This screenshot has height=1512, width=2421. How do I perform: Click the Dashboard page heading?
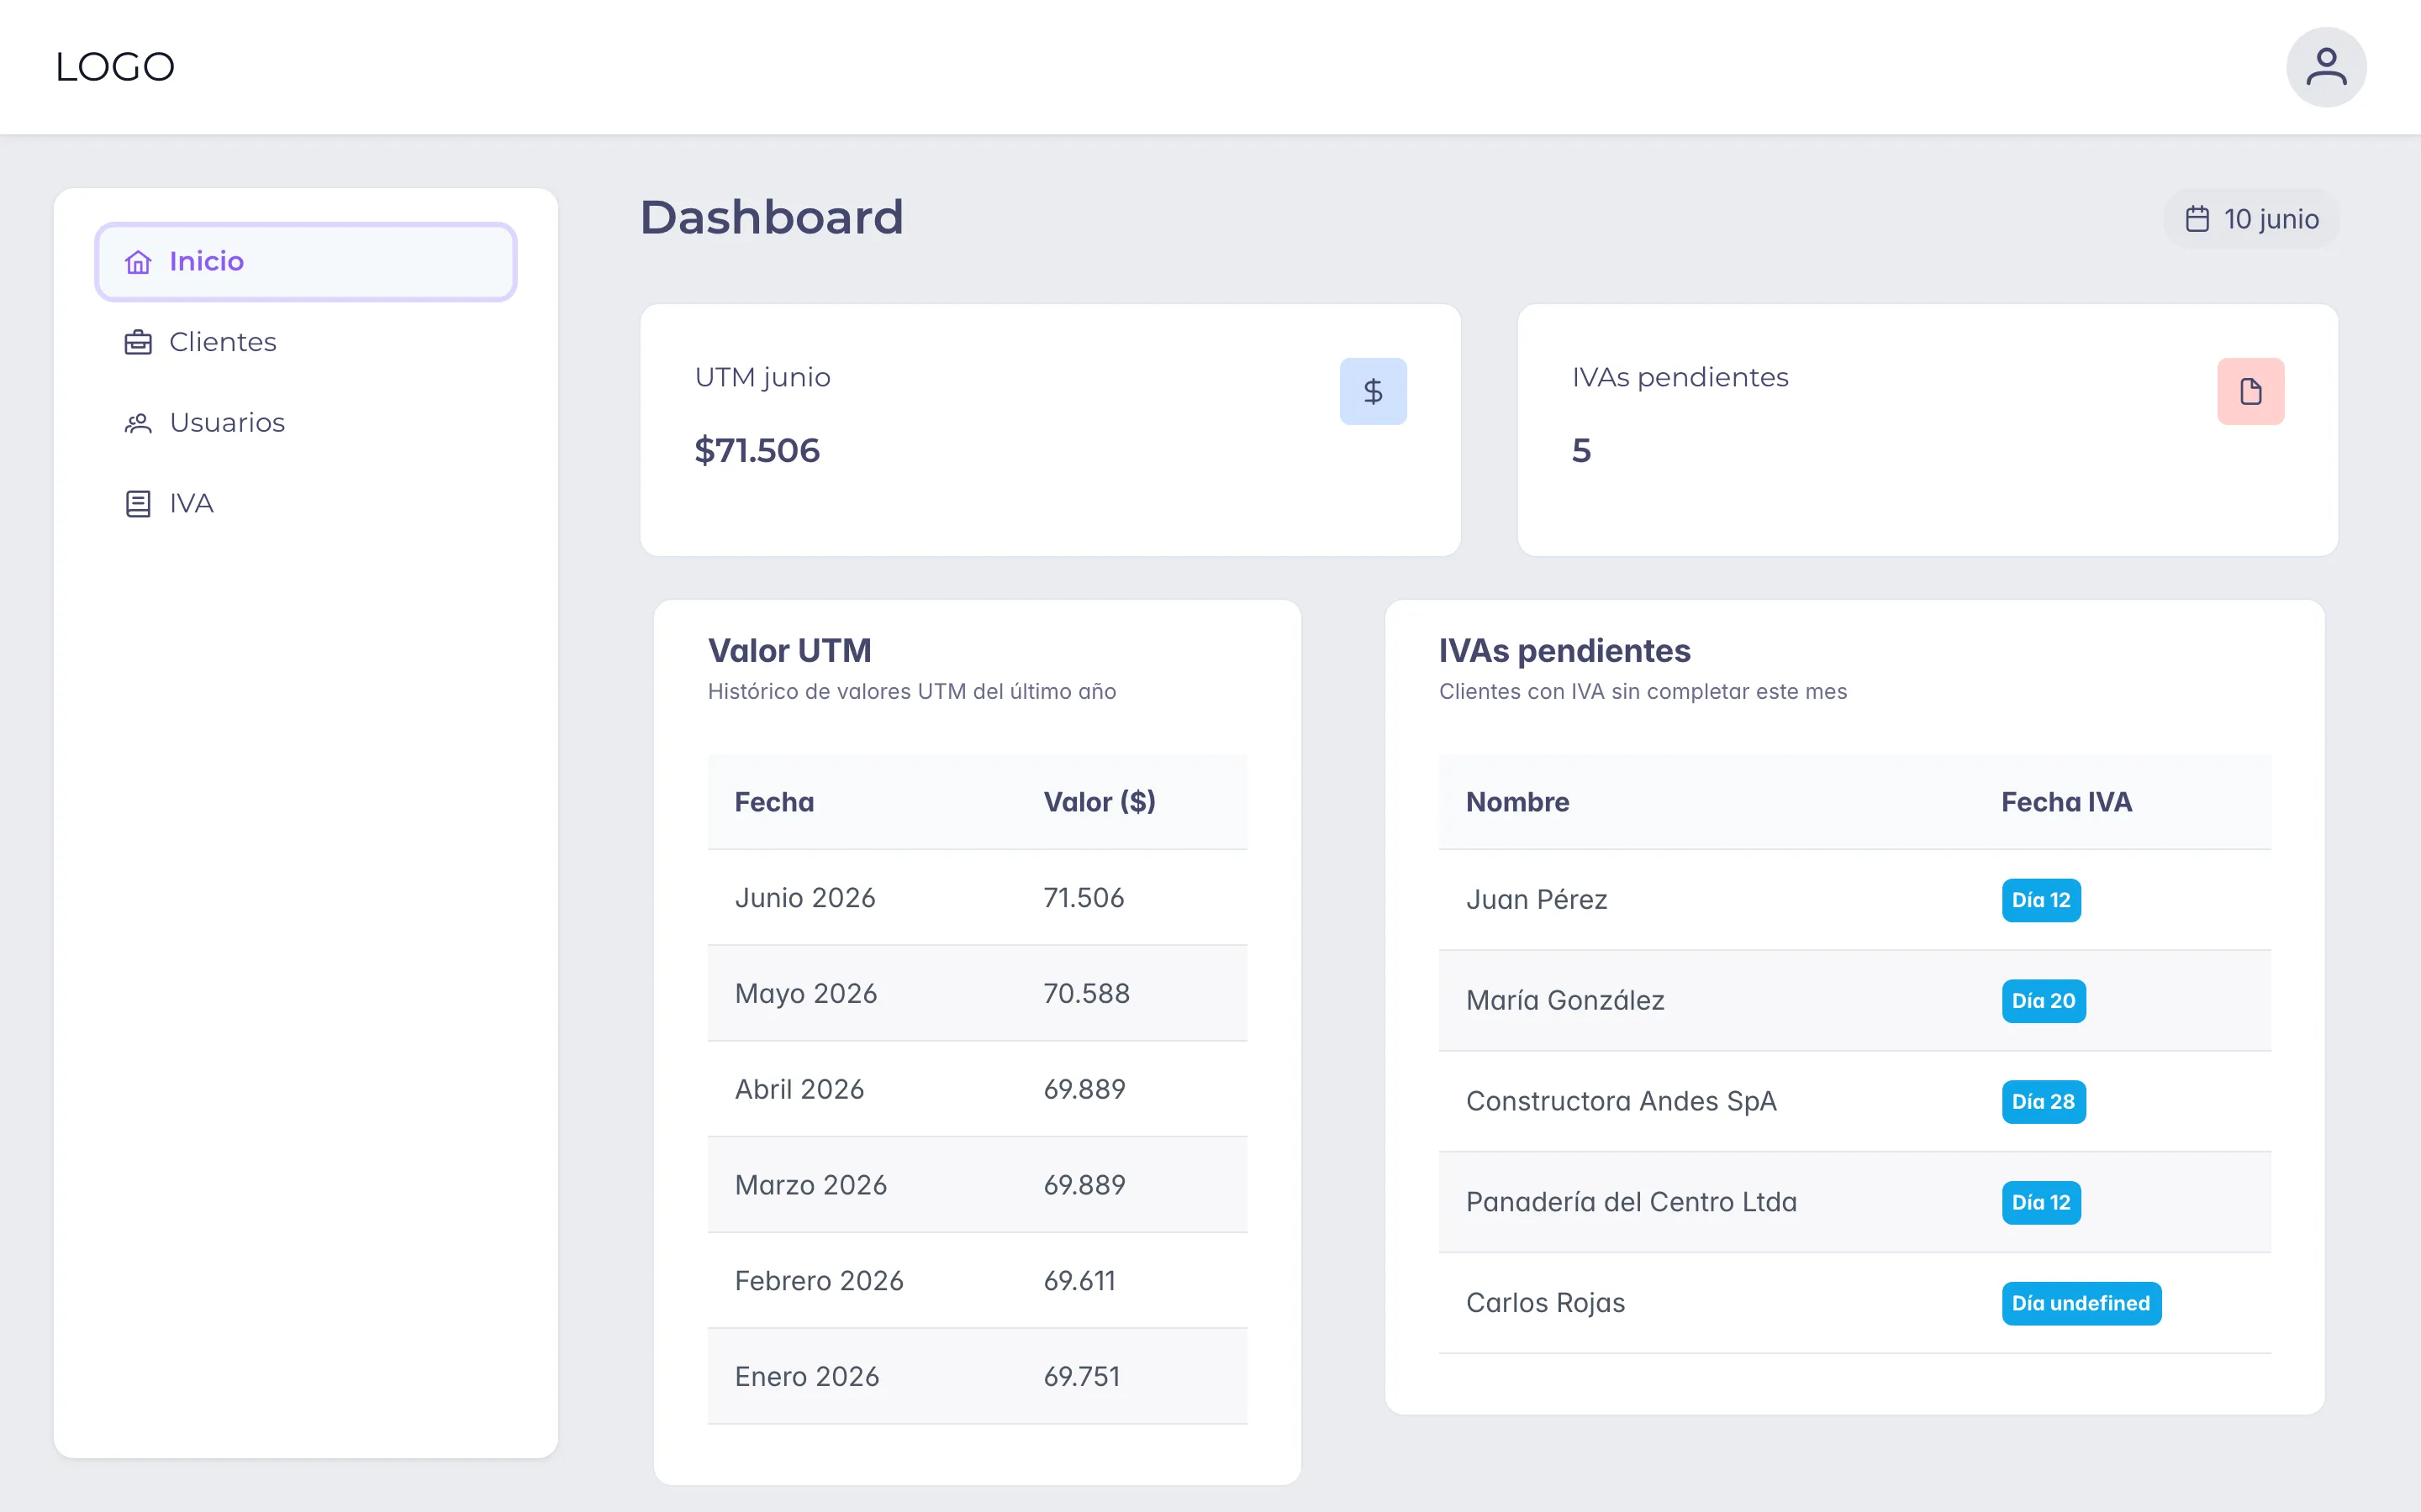coord(772,218)
